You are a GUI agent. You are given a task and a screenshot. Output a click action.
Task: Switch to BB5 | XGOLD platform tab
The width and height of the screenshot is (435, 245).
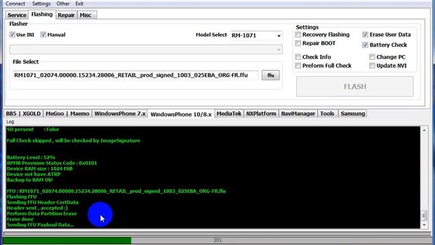(x=23, y=114)
